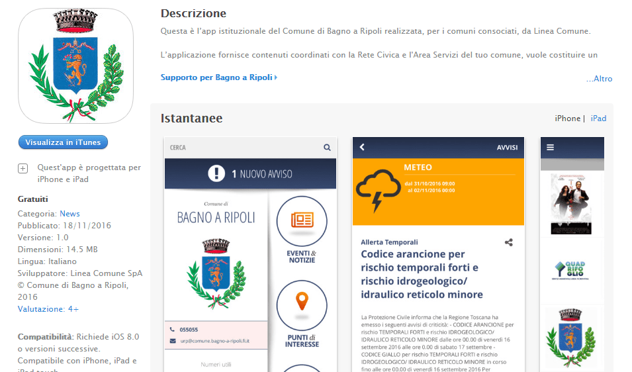Screen dimensions: 632x372
Task: Switch to iPad screenshots tab
Action: [x=598, y=118]
